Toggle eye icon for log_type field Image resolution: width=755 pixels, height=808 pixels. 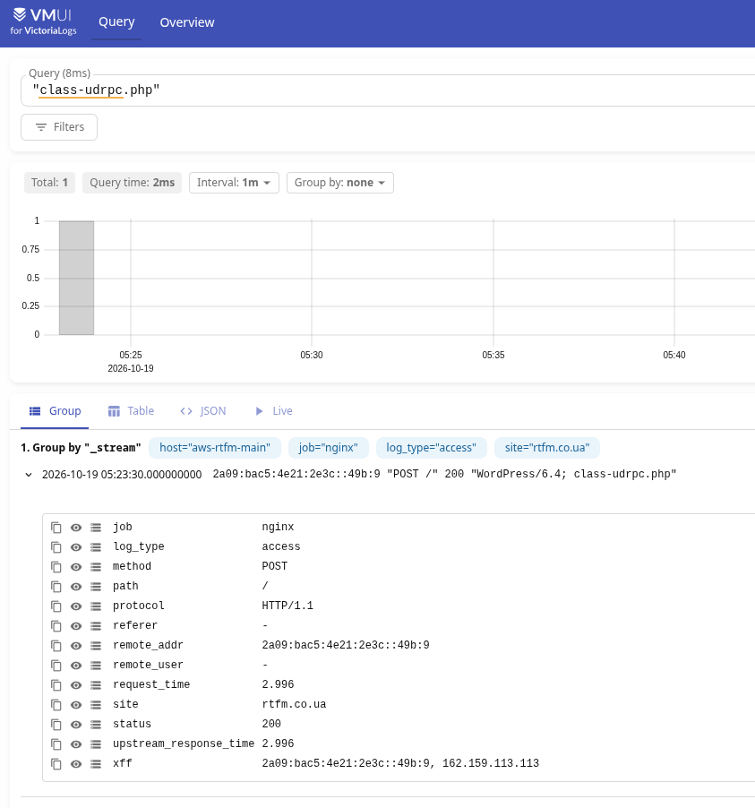76,547
